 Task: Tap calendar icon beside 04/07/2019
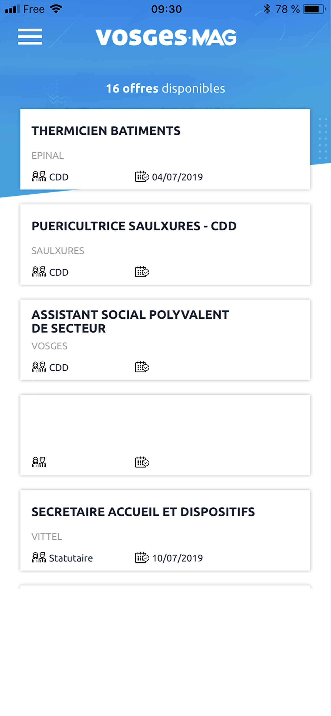(142, 177)
